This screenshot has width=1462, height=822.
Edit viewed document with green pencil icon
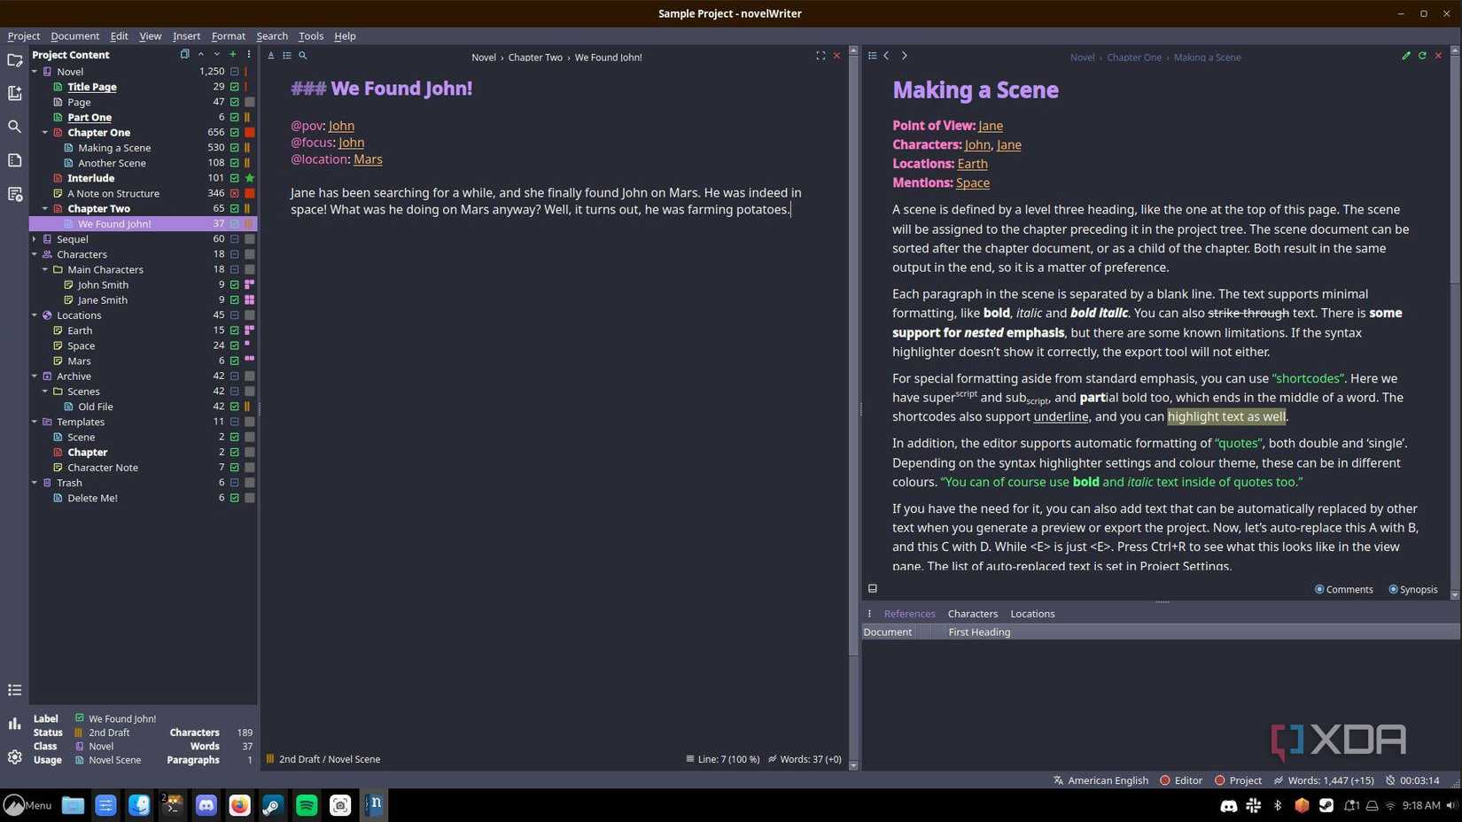[x=1406, y=56]
